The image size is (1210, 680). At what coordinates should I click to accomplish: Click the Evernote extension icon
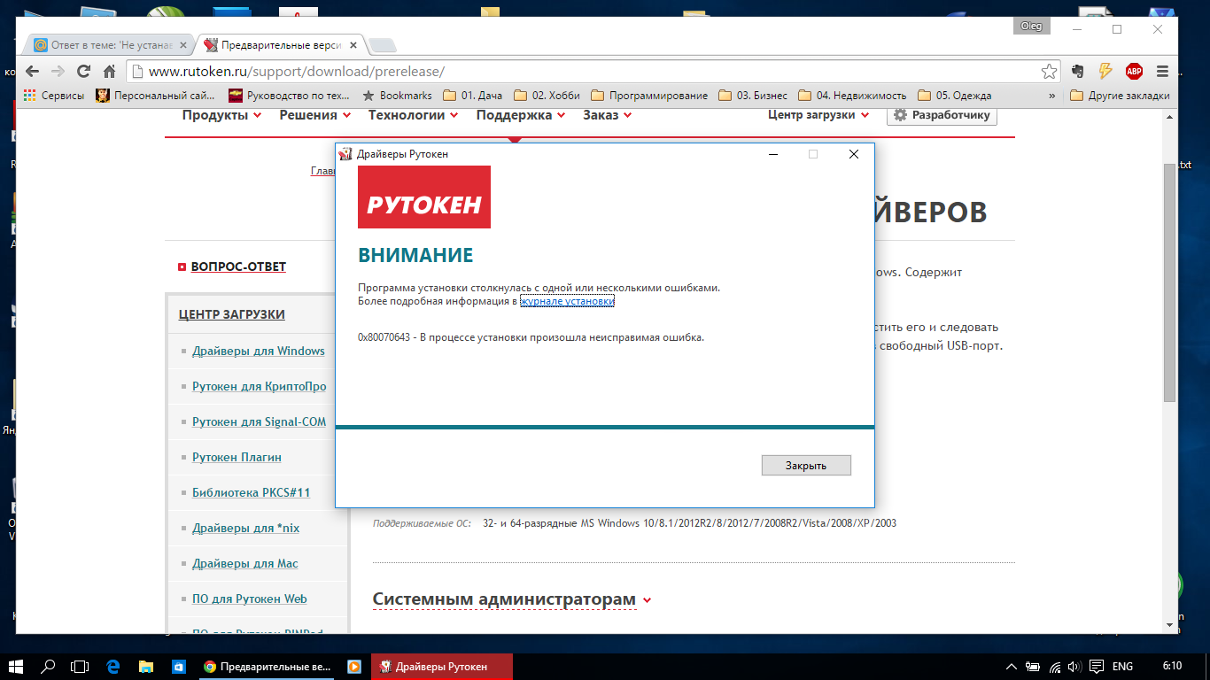coord(1078,72)
